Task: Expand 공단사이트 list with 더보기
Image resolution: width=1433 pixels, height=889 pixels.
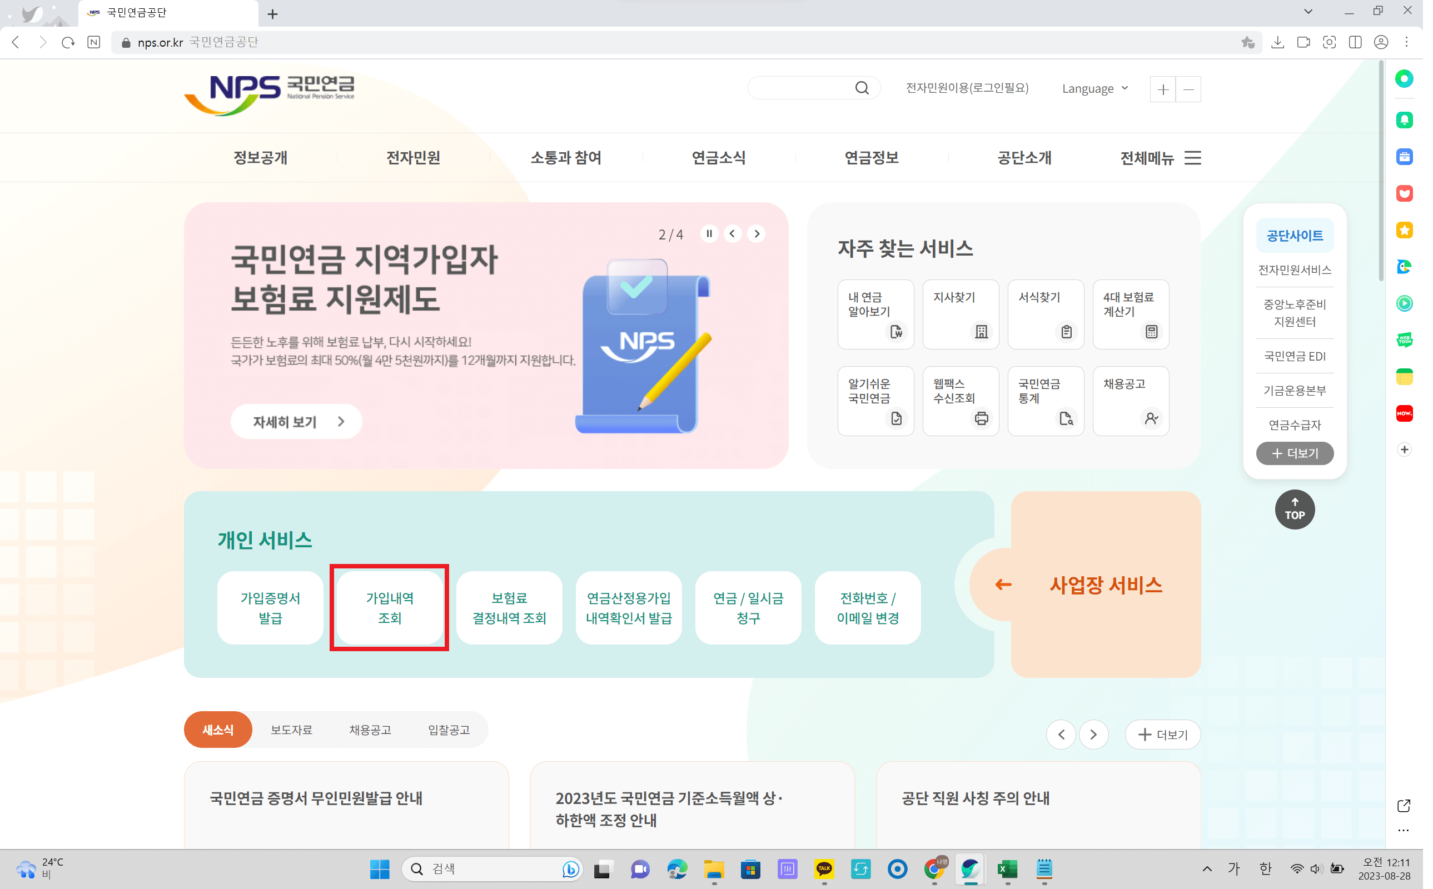Action: click(1294, 453)
